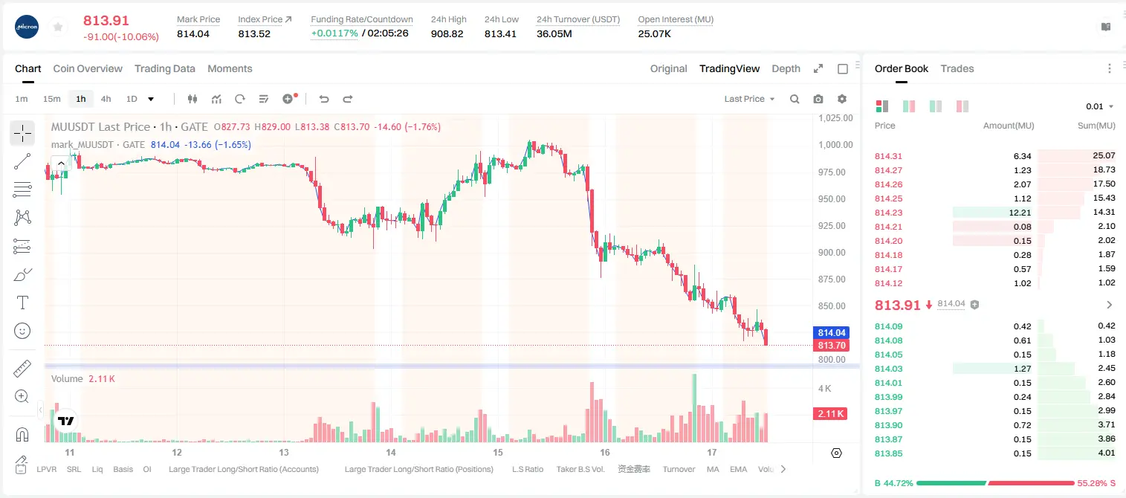The height and width of the screenshot is (498, 1126).
Task: Add MU to favorites with star
Action: 58,27
